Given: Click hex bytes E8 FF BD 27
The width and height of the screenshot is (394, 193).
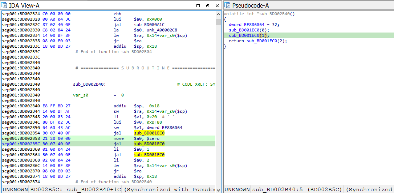Looking at the screenshot, I should tap(56, 106).
